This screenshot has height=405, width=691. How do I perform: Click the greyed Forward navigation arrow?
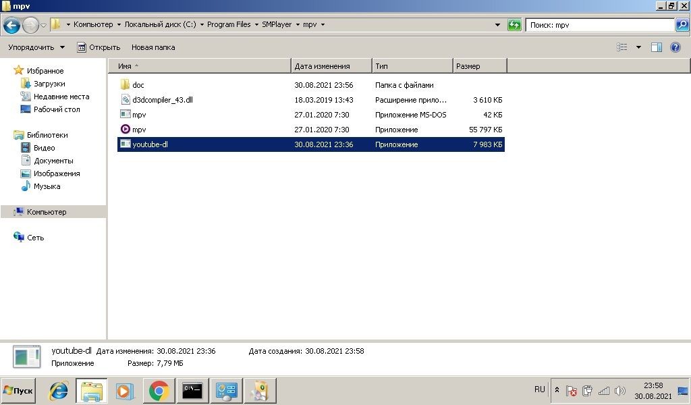[30, 25]
